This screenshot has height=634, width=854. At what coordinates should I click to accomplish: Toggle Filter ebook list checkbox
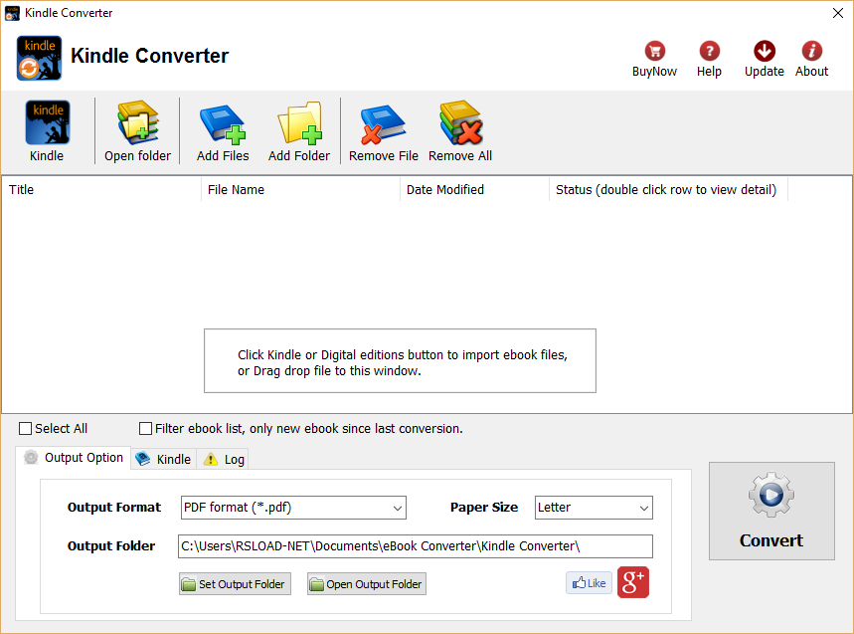tap(145, 429)
